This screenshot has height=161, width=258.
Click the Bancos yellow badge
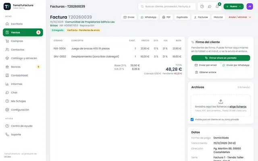38,67
